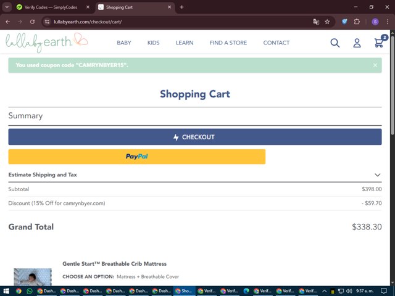The image size is (395, 296).
Task: Click the crib mattress product thumbnail
Action: (33, 277)
